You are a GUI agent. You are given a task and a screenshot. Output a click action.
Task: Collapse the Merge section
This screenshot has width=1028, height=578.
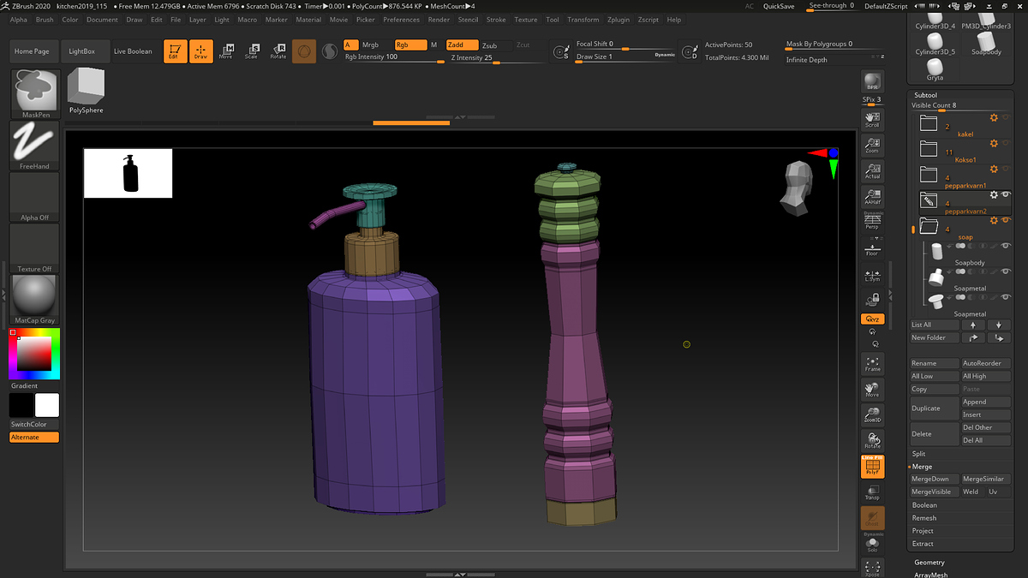tap(922, 467)
